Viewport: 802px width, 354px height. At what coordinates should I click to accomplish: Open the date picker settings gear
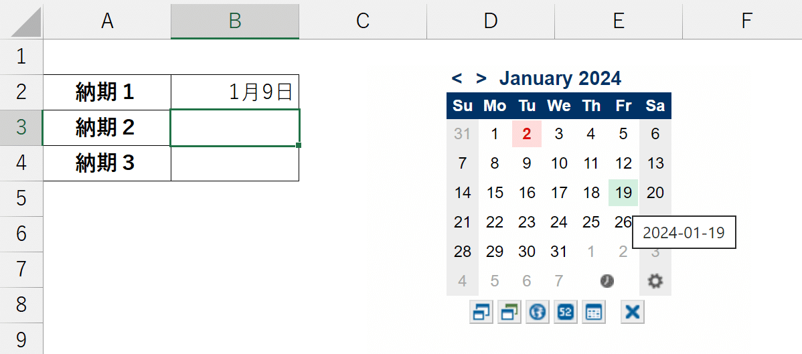655,281
